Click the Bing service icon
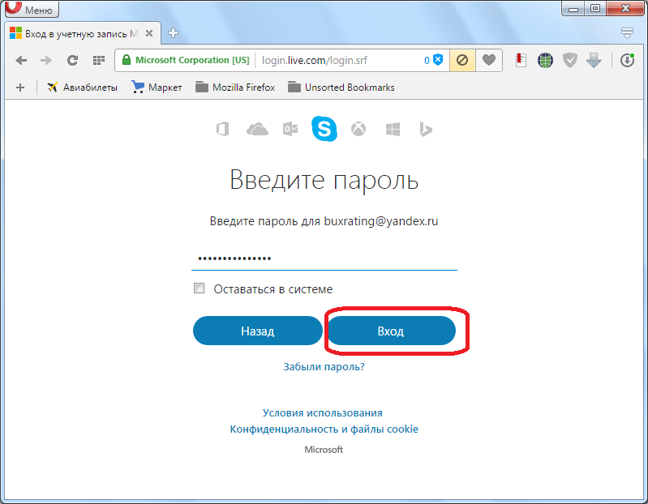This screenshot has height=504, width=648. point(426,129)
